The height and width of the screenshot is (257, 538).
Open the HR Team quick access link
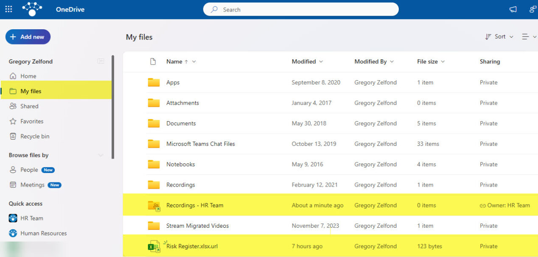(32, 218)
